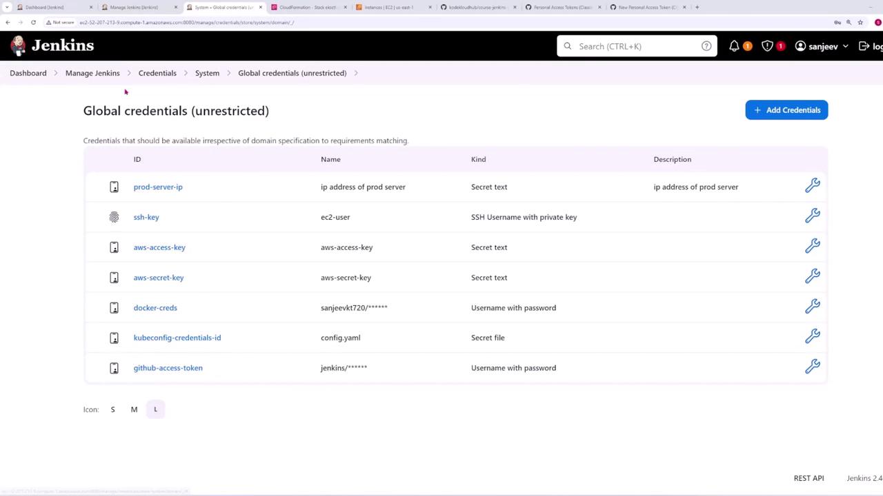Bookmark this page with the star icon
Viewport: 883px width, 496px height.
coord(860,22)
